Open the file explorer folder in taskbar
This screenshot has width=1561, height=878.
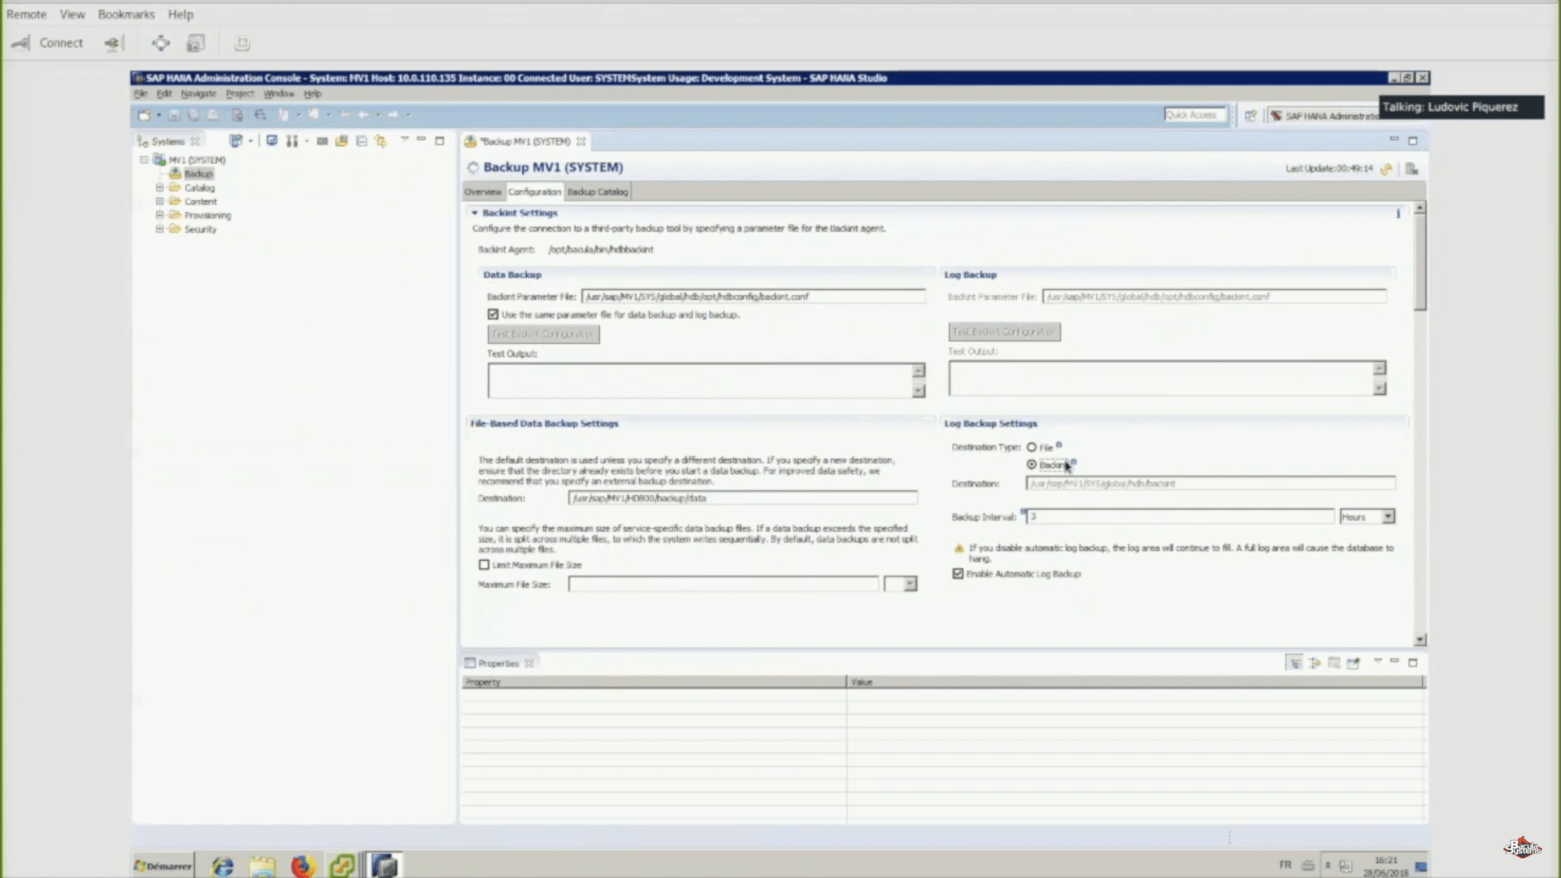262,866
